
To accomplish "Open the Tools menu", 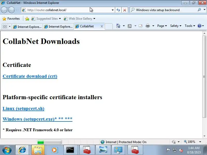I will pos(190,26).
